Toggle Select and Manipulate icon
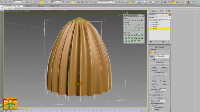This screenshot has height=112, width=200. [69, 2]
